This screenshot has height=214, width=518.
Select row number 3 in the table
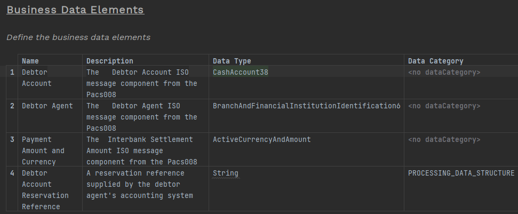[x=12, y=139]
